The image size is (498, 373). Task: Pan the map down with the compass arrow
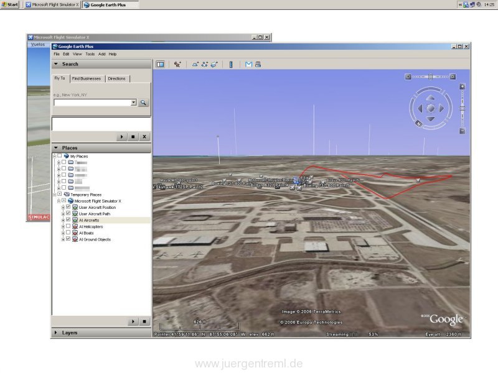click(430, 119)
